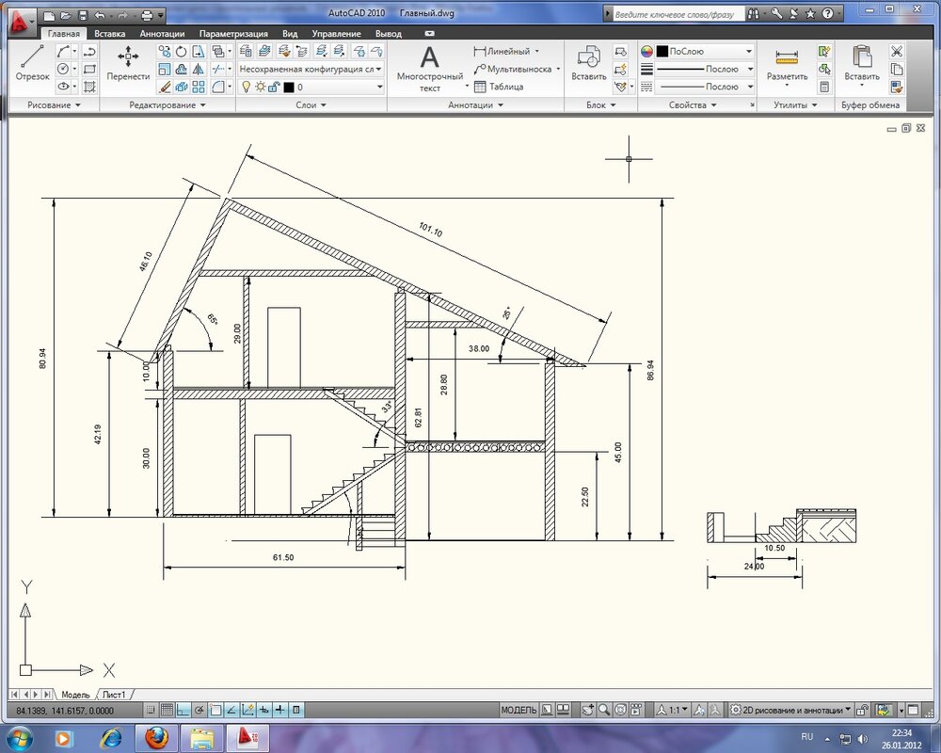Click the scissors Cut icon

click(x=897, y=52)
